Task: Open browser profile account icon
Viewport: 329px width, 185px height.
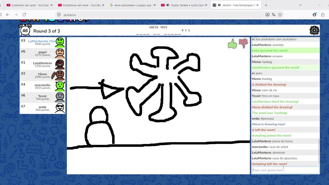Action: point(314,15)
